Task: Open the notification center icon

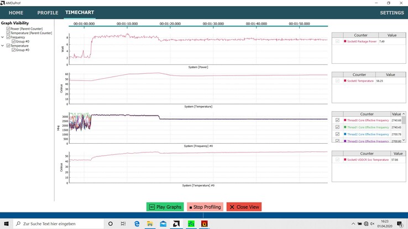Action: point(400,223)
